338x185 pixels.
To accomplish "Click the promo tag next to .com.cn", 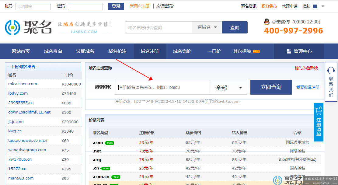I will [116, 177].
